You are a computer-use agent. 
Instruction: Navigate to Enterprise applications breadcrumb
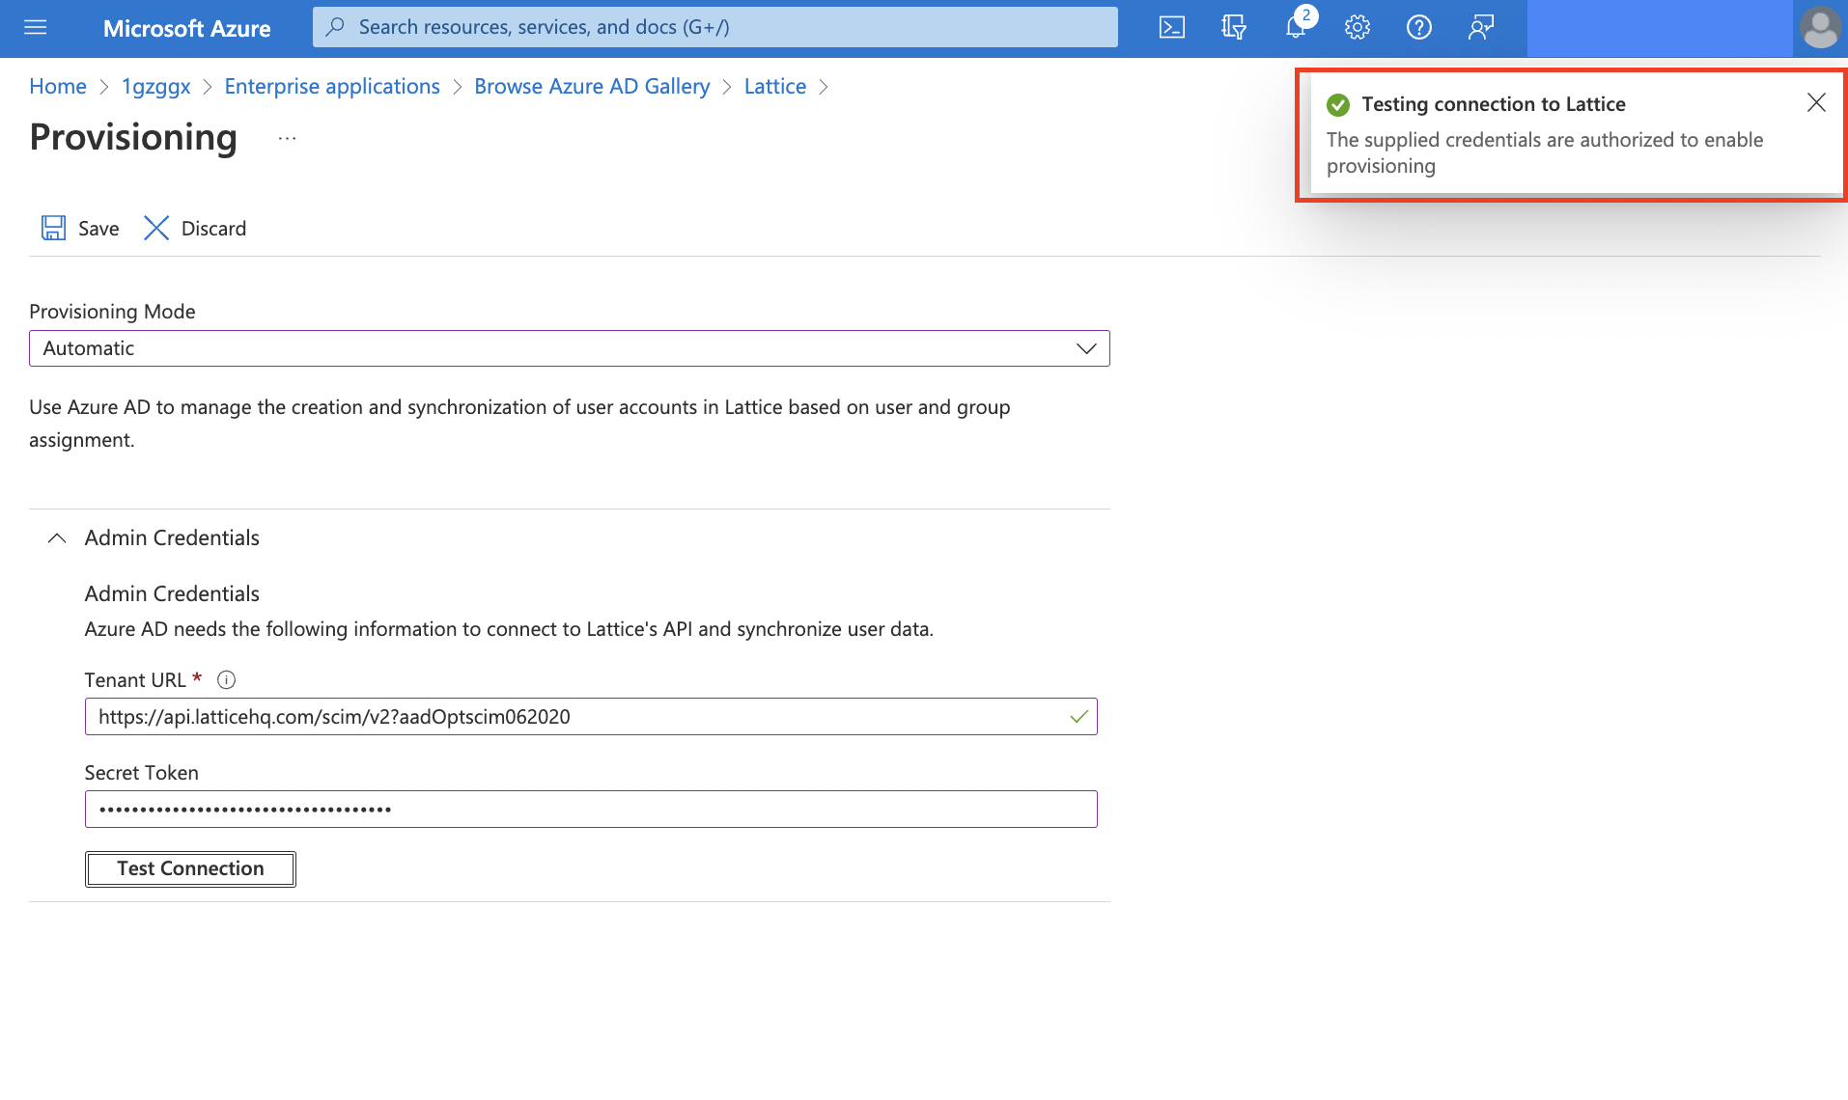(332, 86)
